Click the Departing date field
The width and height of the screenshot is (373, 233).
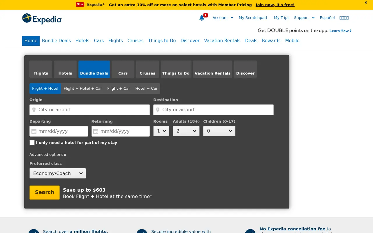coord(59,131)
